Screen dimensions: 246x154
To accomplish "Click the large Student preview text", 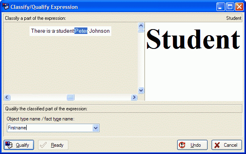I will pyautogui.click(x=193, y=39).
